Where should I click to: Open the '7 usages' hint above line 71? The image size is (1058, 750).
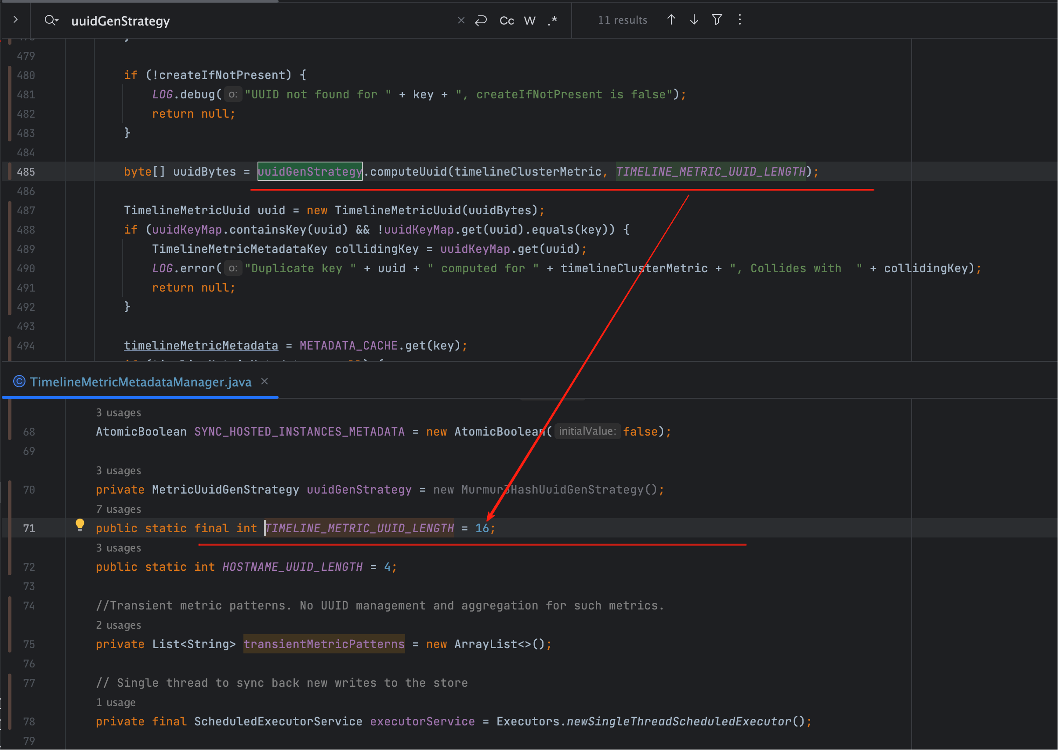pos(118,509)
